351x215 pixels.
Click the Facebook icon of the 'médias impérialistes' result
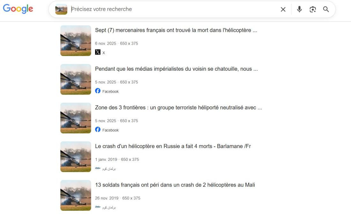coord(98,91)
